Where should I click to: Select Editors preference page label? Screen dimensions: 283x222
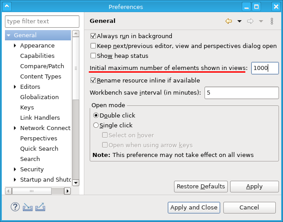[x=30, y=87]
